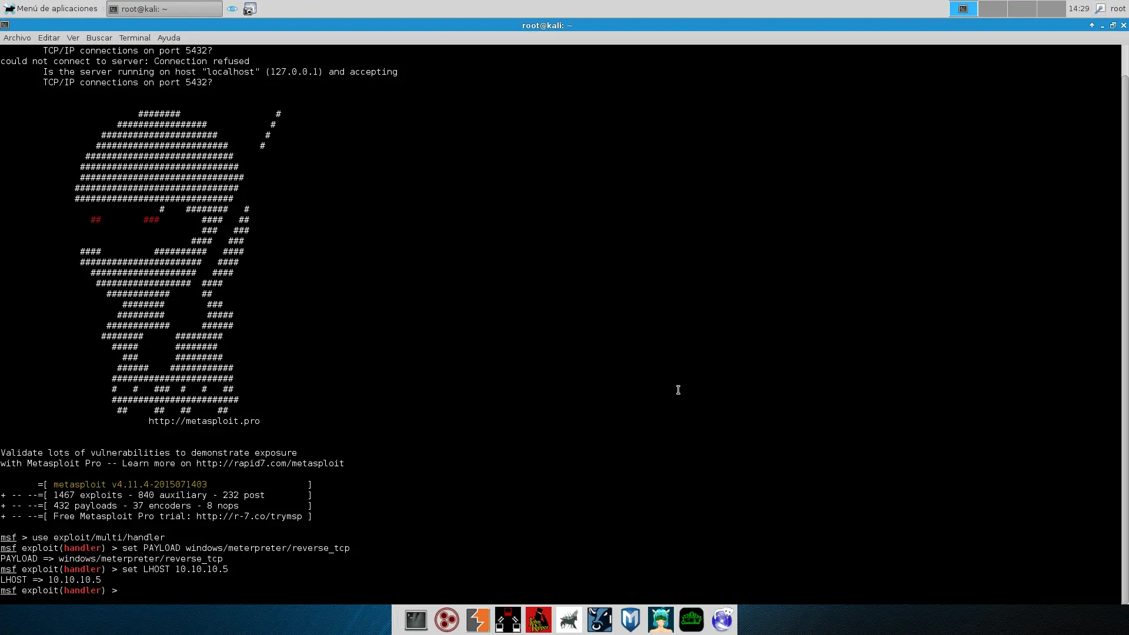Launch the blue bull BeEF dock icon

[x=600, y=620]
